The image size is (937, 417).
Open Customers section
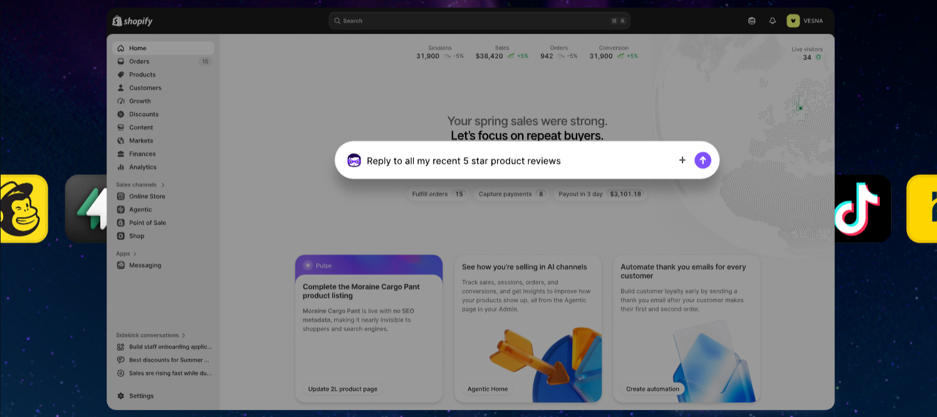pos(163,88)
